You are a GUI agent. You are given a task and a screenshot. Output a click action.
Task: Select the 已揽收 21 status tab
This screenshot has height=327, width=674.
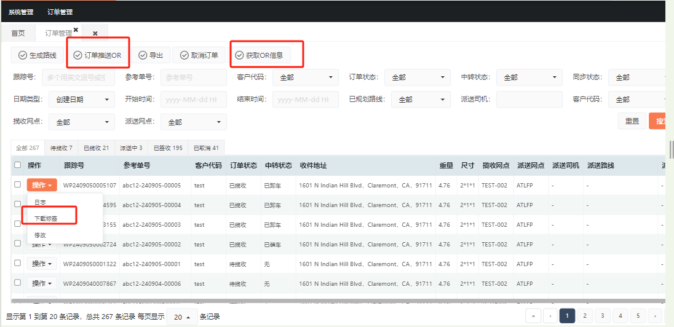(x=97, y=148)
